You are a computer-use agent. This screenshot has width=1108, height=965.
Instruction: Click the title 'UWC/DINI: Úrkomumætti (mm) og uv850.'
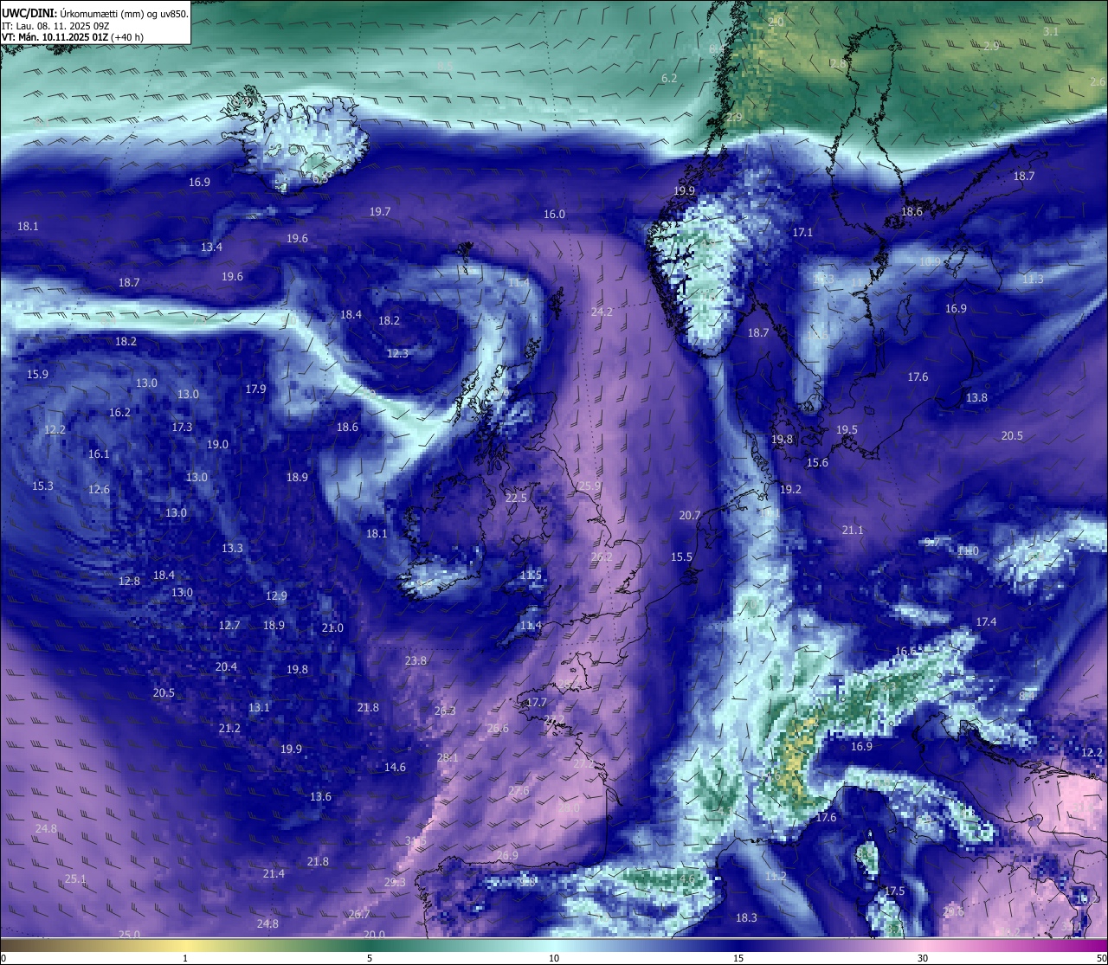coord(95,14)
